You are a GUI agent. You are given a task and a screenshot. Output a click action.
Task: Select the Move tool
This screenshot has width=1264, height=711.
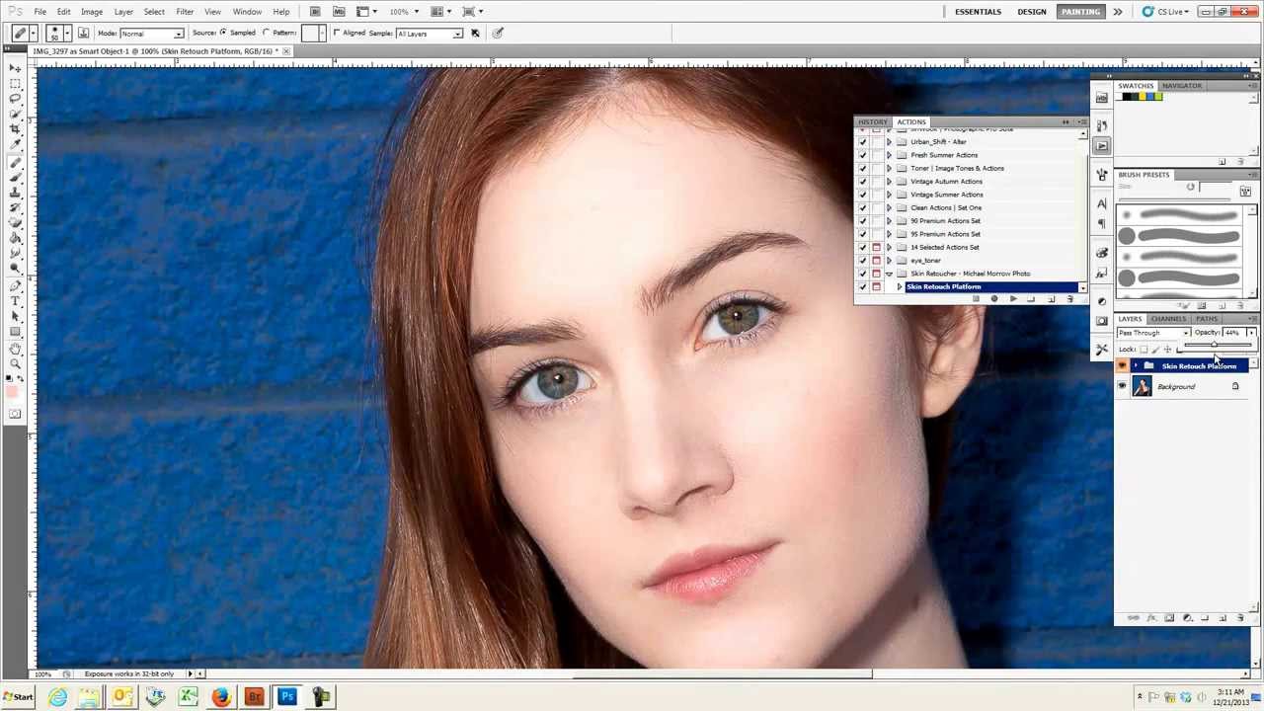click(x=16, y=67)
